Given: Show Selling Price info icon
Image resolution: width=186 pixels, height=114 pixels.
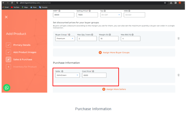Looking at the screenshot, I should pyautogui.click(x=90, y=11).
